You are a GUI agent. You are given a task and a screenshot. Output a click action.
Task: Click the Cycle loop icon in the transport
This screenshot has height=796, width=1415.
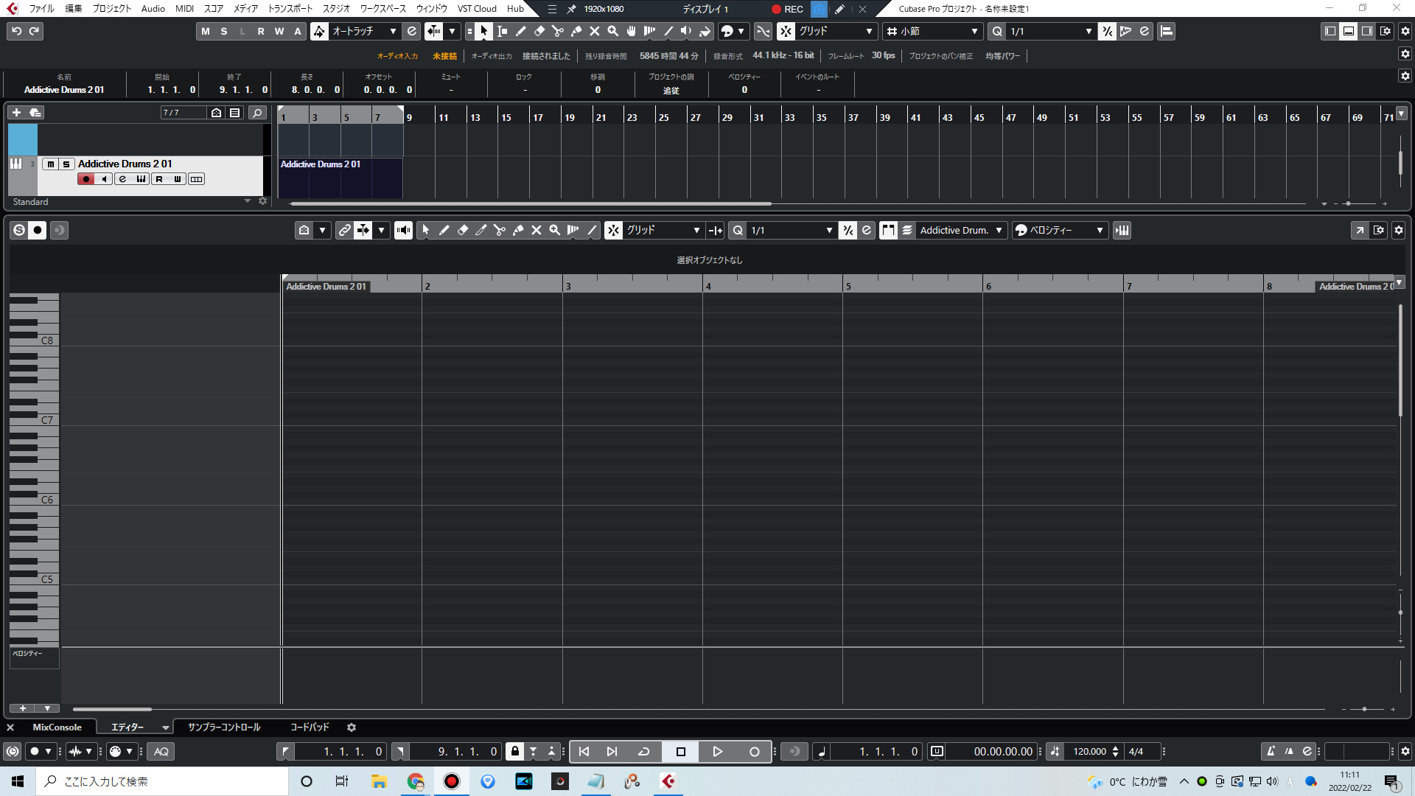tap(643, 751)
